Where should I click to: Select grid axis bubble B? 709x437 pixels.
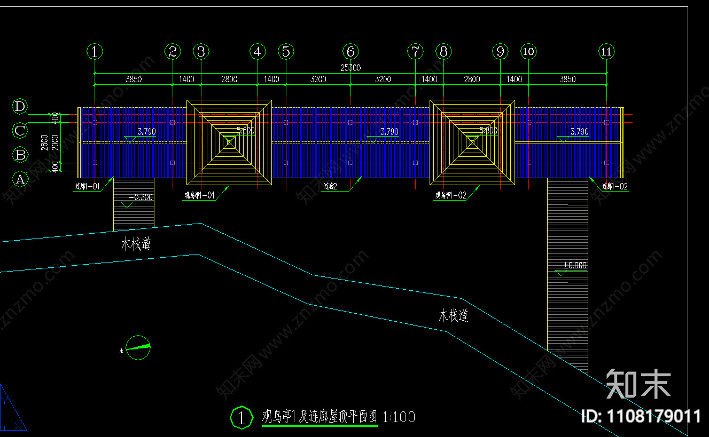[20, 155]
